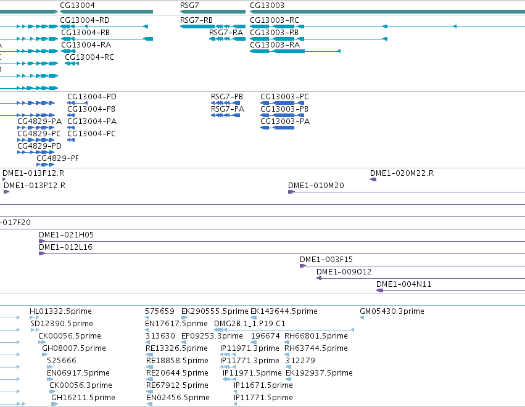Click the 196674 EST label
The width and height of the screenshot is (525, 407).
265,336
